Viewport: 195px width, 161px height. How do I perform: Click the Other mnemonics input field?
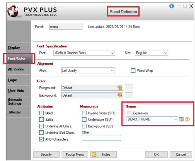tap(101, 138)
